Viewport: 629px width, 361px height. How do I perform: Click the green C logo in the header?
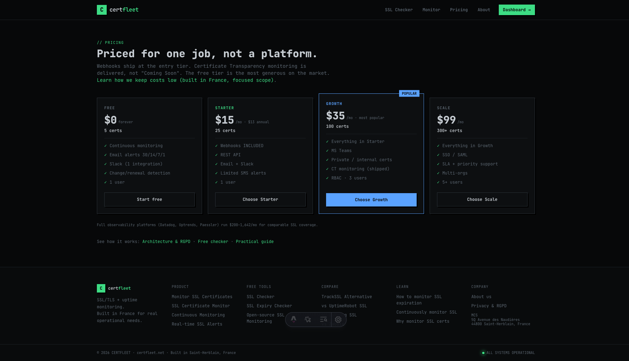(x=102, y=10)
